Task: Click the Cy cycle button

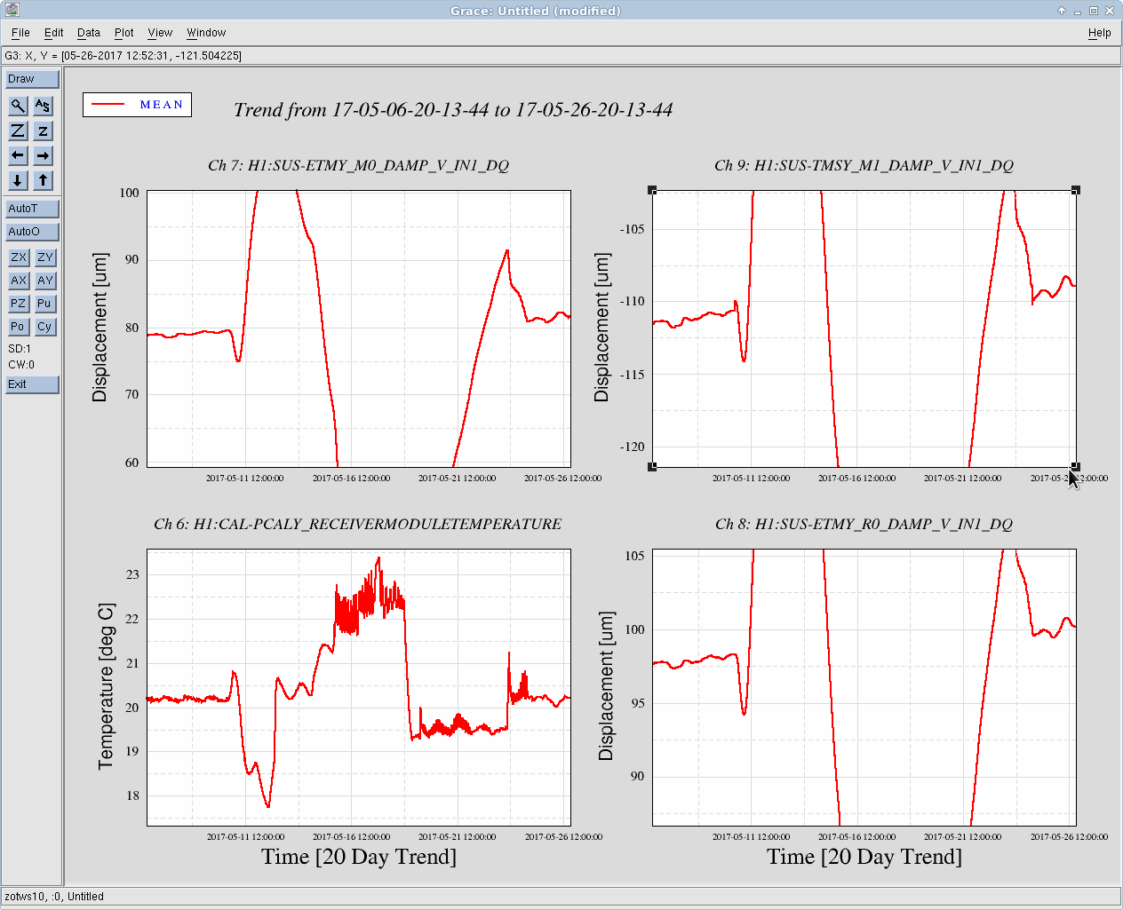Action: [45, 327]
